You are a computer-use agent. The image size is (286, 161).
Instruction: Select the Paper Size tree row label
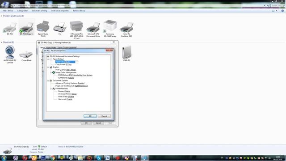tap(59, 62)
